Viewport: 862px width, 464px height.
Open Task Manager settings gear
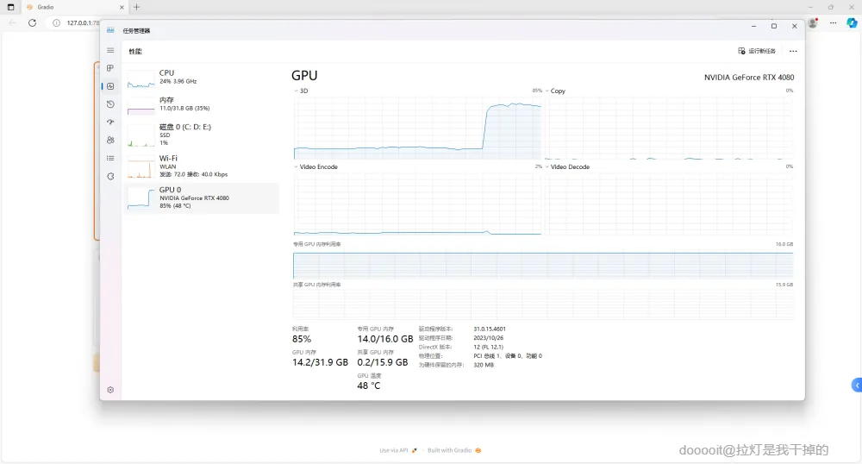pos(110,390)
